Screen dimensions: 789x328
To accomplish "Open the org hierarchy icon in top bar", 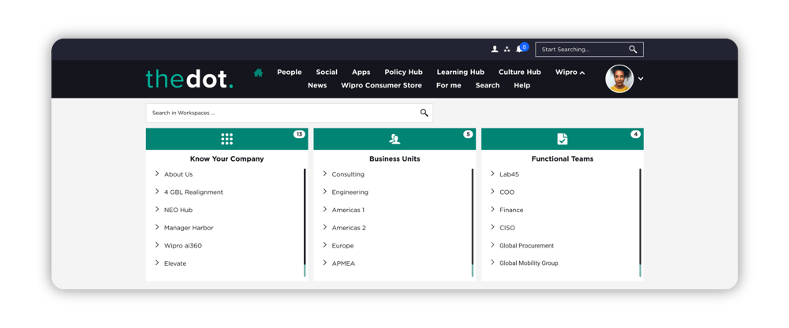I will coord(507,50).
